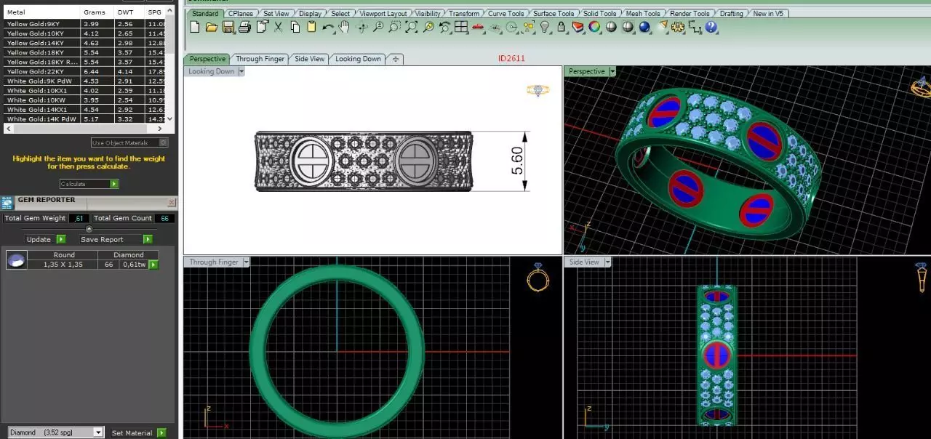Click the Open folder icon
The width and height of the screenshot is (931, 439).
[x=211, y=27]
